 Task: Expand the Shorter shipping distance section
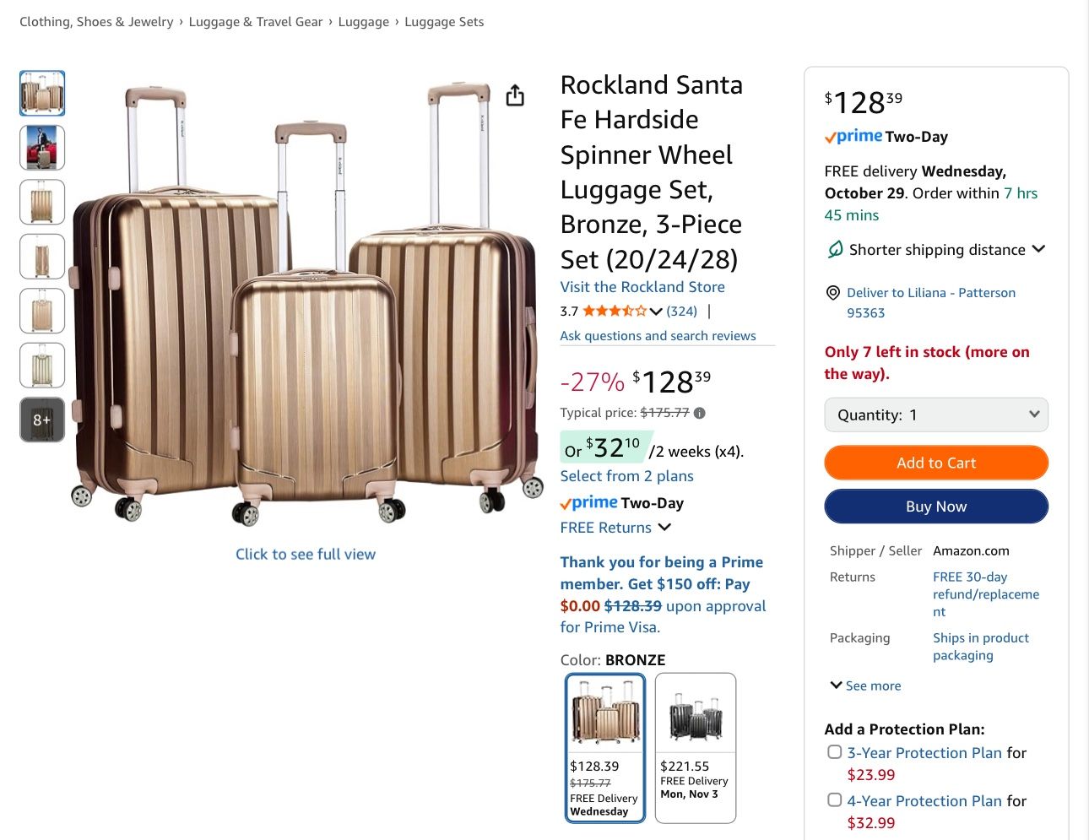tap(1038, 248)
